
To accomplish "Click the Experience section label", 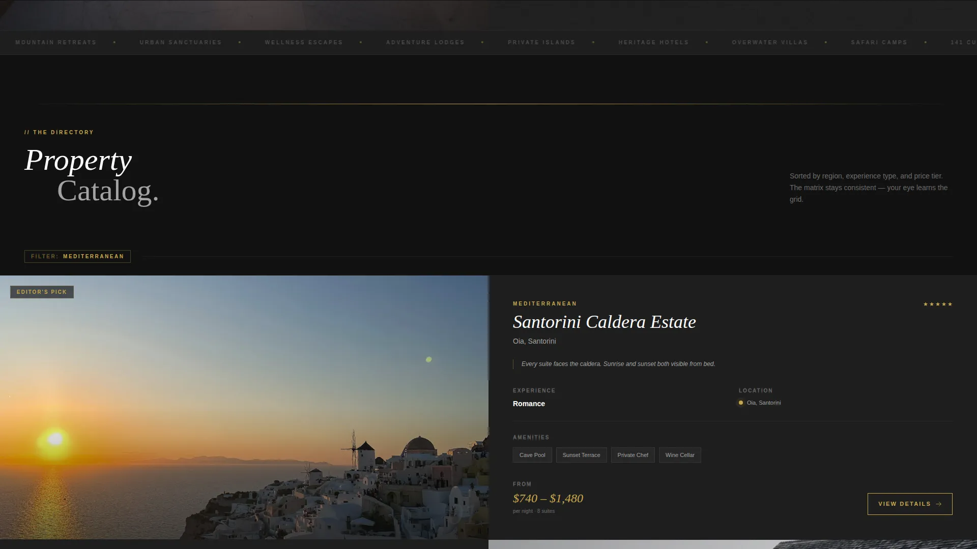I will coord(534,390).
